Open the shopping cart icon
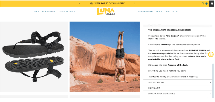This screenshot has width=215, height=102. tap(212, 4)
